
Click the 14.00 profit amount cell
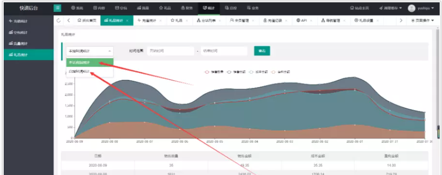[x=391, y=165]
